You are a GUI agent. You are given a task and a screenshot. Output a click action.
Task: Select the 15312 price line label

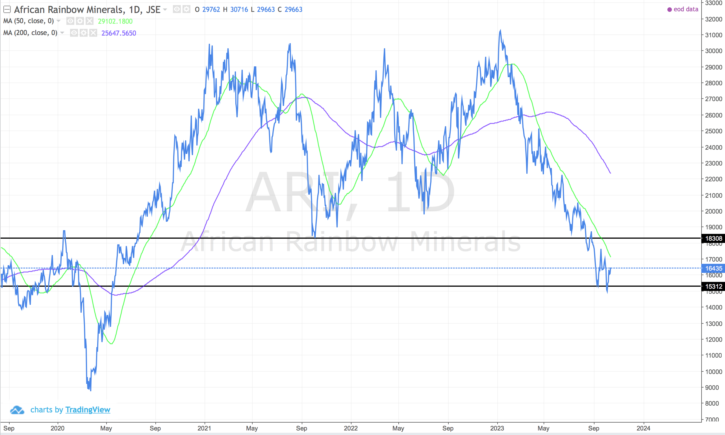[x=713, y=286]
